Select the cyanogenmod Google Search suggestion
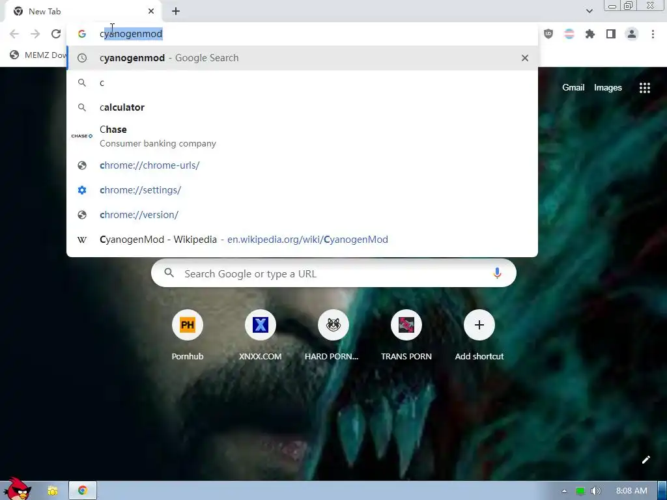The image size is (667, 500). (302, 58)
